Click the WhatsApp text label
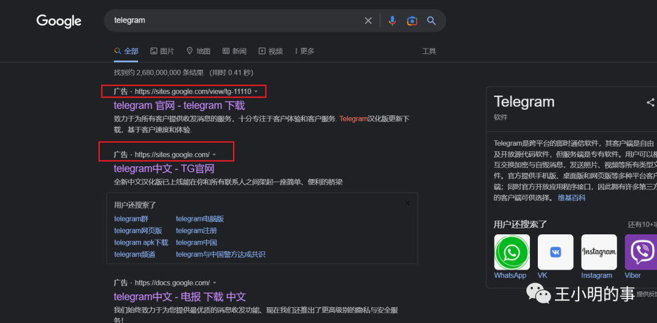The width and height of the screenshot is (657, 323). click(x=510, y=275)
